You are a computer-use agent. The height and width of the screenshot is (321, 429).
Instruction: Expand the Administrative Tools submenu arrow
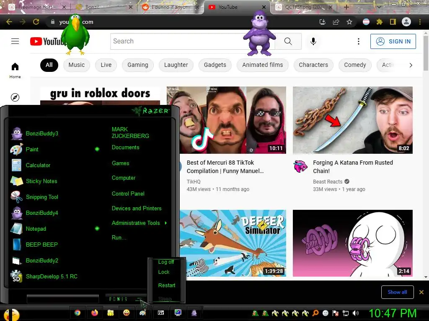pos(166,223)
